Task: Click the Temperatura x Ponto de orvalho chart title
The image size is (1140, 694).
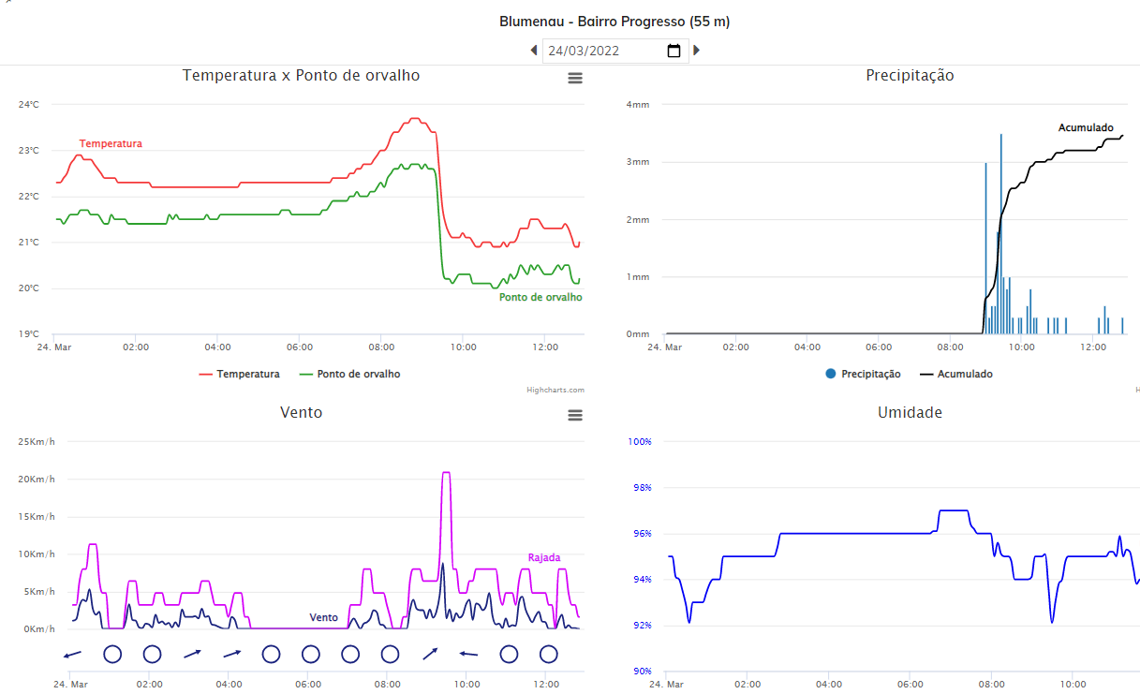Action: [x=301, y=75]
